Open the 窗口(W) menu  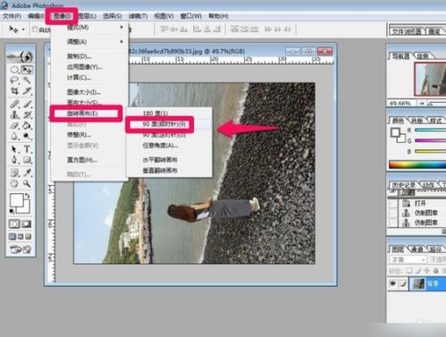pos(191,16)
